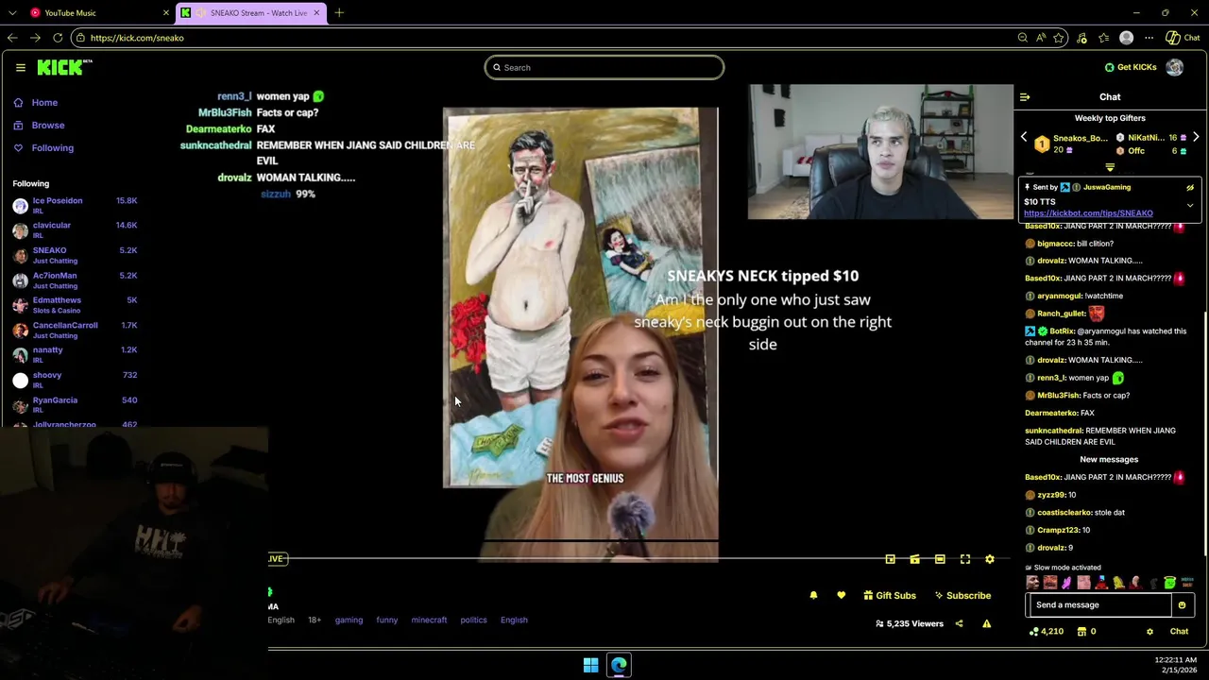The image size is (1209, 680).
Task: Open a new browser tab
Action: 339,13
